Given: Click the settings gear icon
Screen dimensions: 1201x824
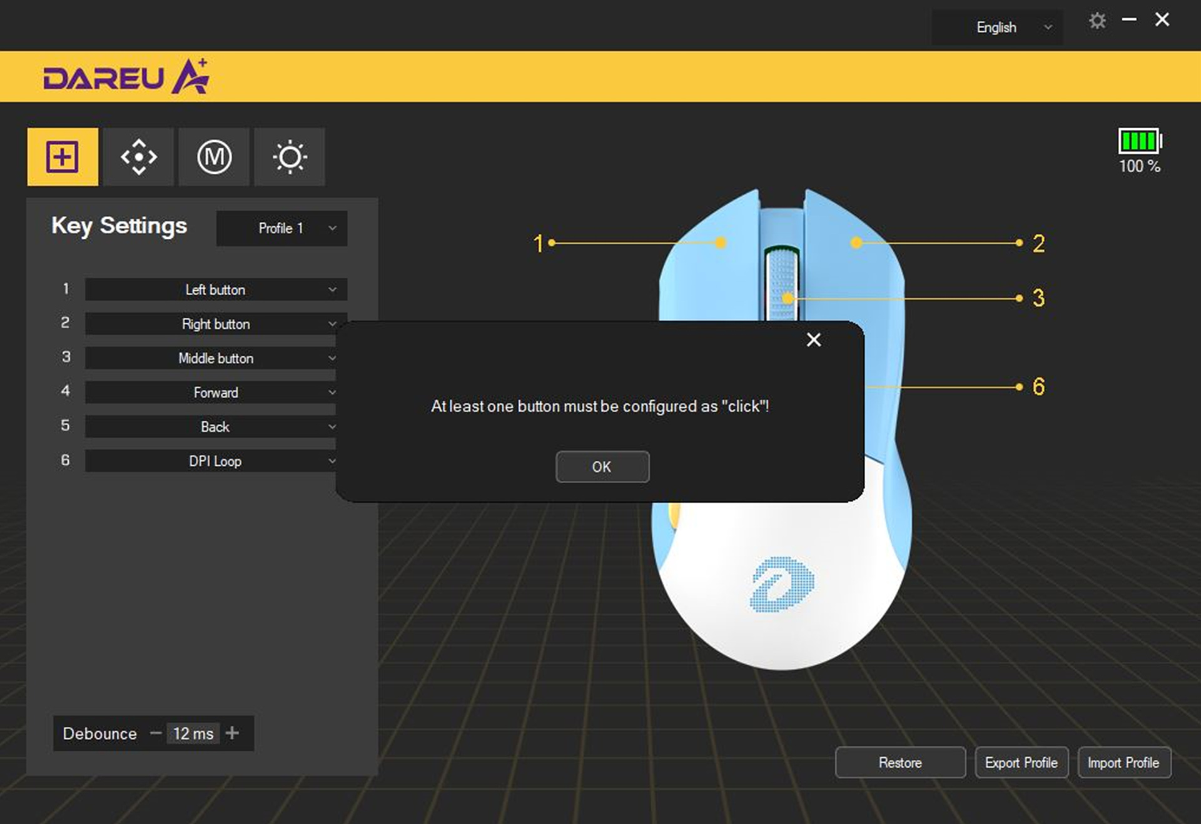Looking at the screenshot, I should pyautogui.click(x=1097, y=21).
